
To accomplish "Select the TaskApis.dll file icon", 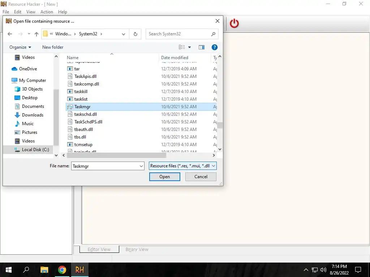I will (70, 76).
